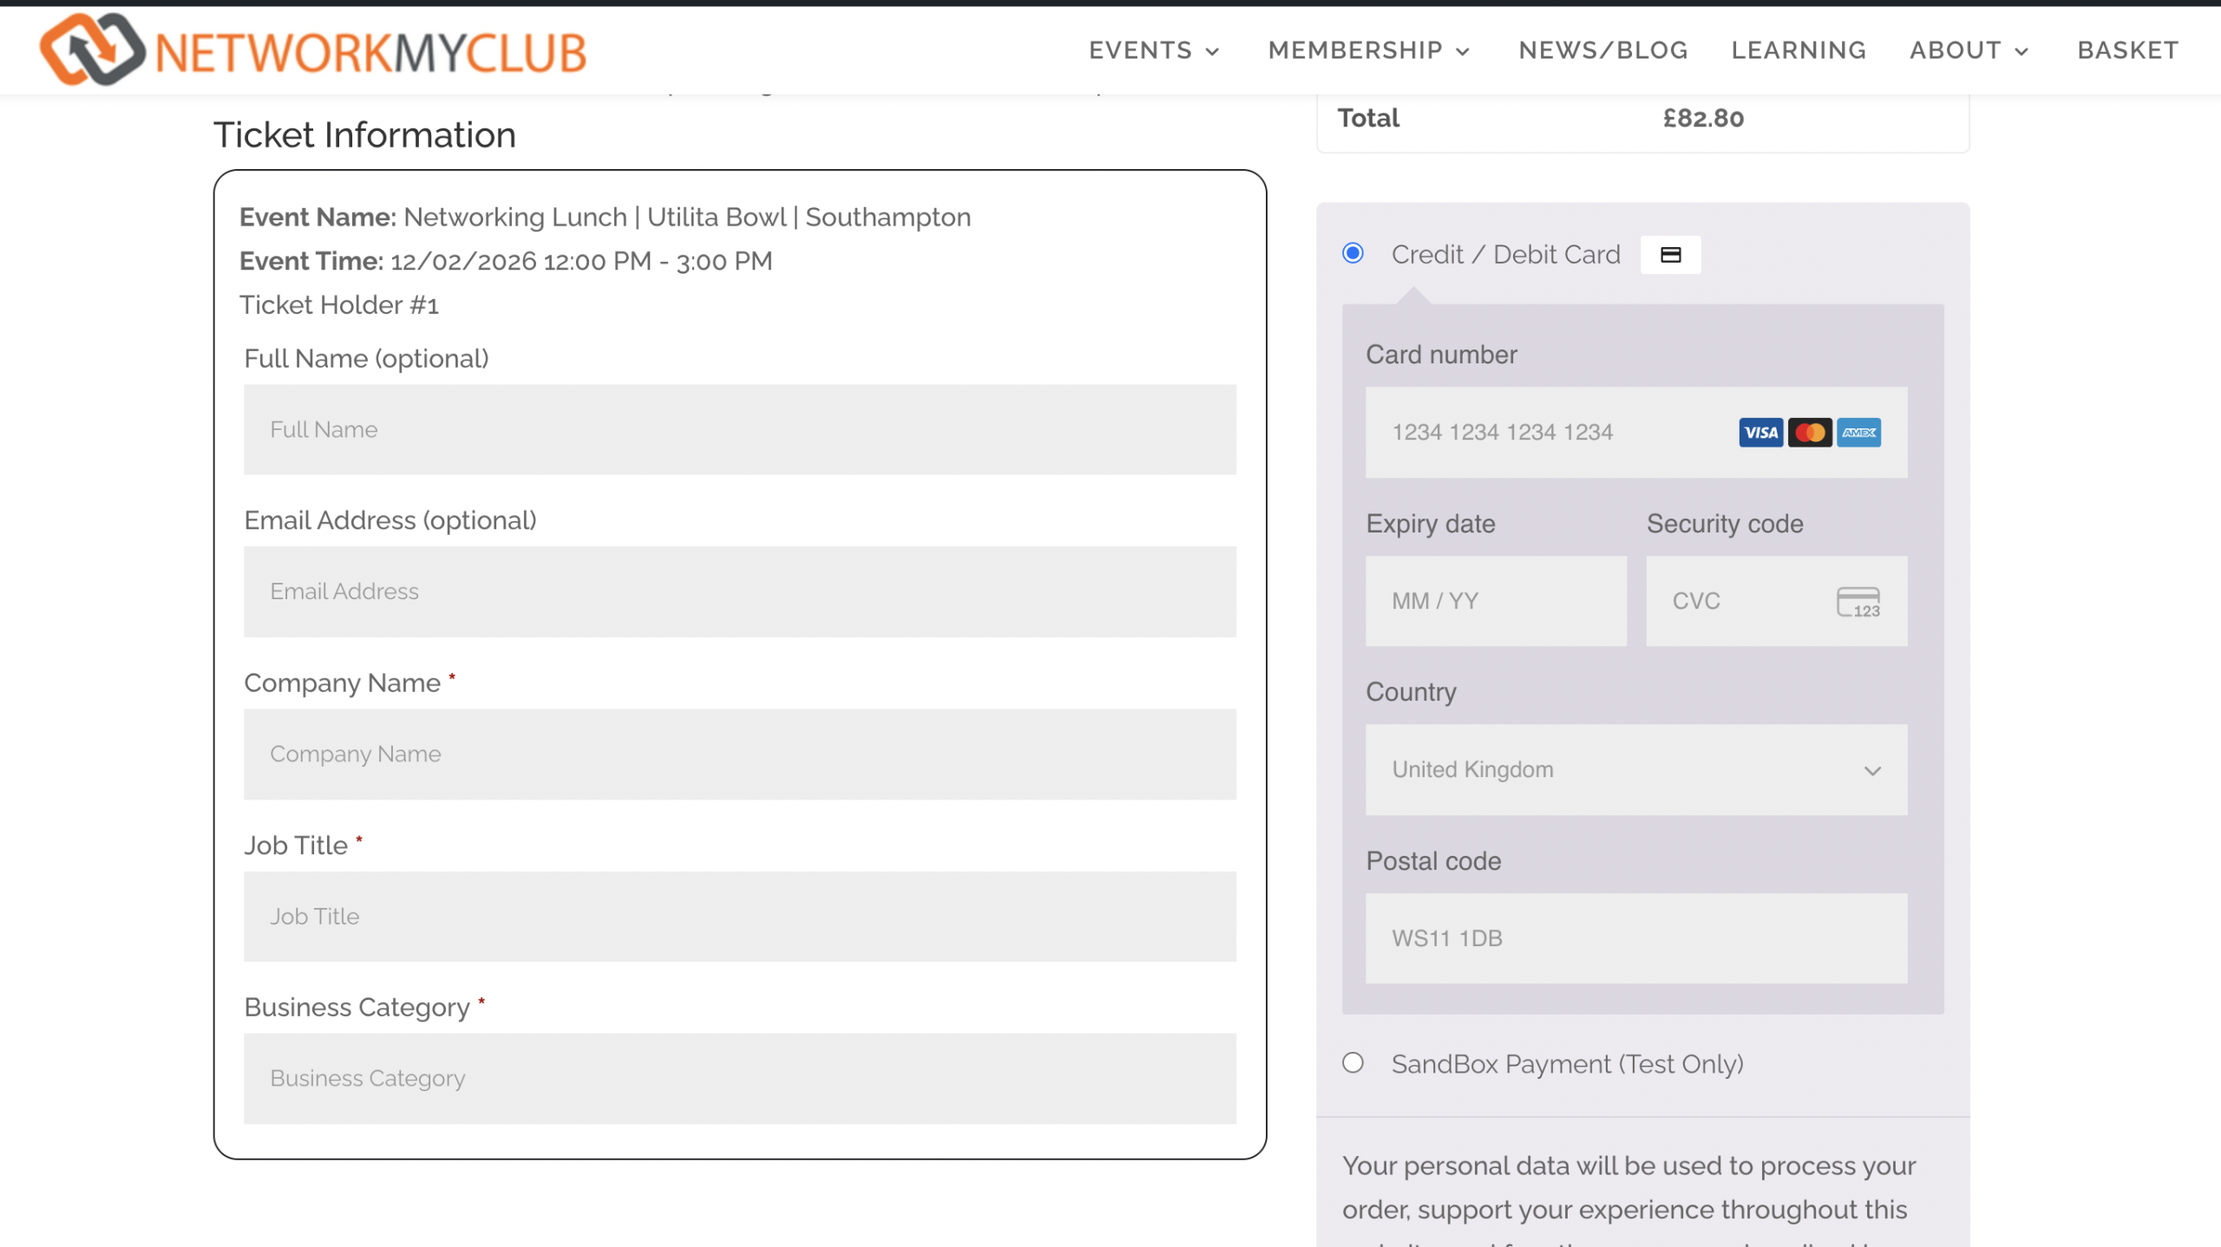Open the Country select dropdown

tap(1635, 770)
